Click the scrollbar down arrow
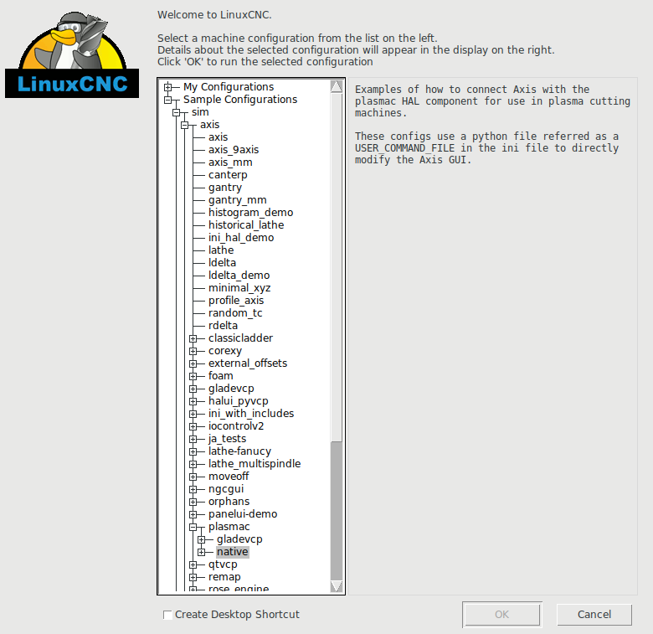Viewport: 653px width, 634px height. (337, 586)
